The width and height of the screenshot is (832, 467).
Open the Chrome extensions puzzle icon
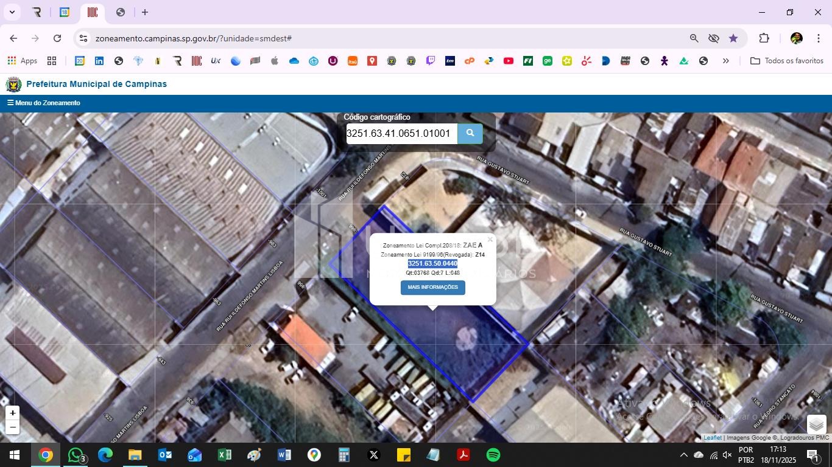click(764, 38)
